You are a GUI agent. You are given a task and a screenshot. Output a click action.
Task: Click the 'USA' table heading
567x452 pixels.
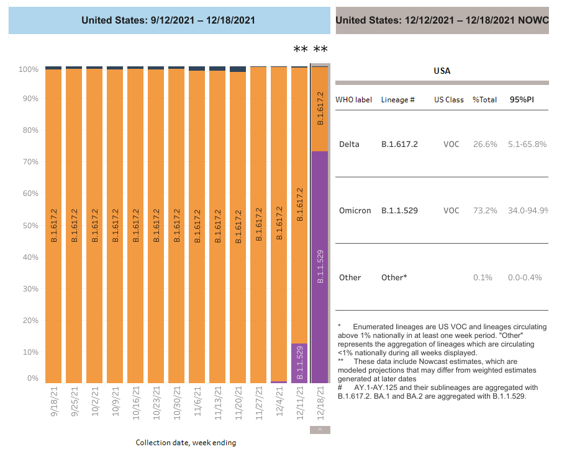[442, 71]
